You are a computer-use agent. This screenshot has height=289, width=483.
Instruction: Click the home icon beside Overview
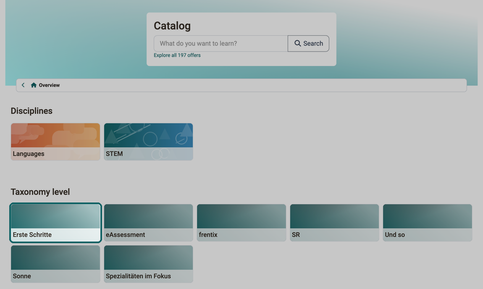pyautogui.click(x=34, y=85)
